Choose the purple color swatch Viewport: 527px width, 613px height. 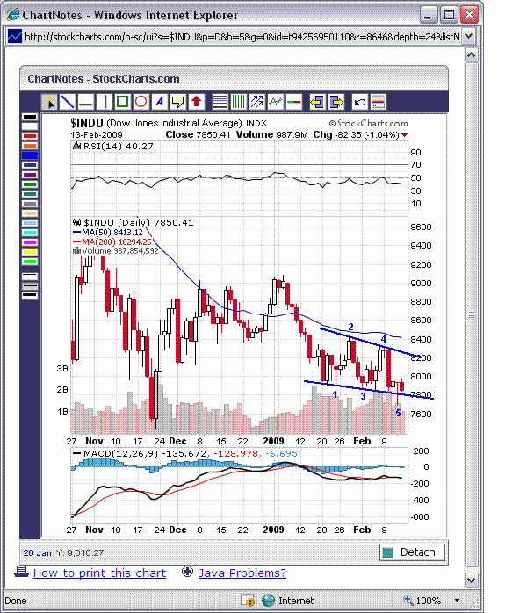[30, 175]
